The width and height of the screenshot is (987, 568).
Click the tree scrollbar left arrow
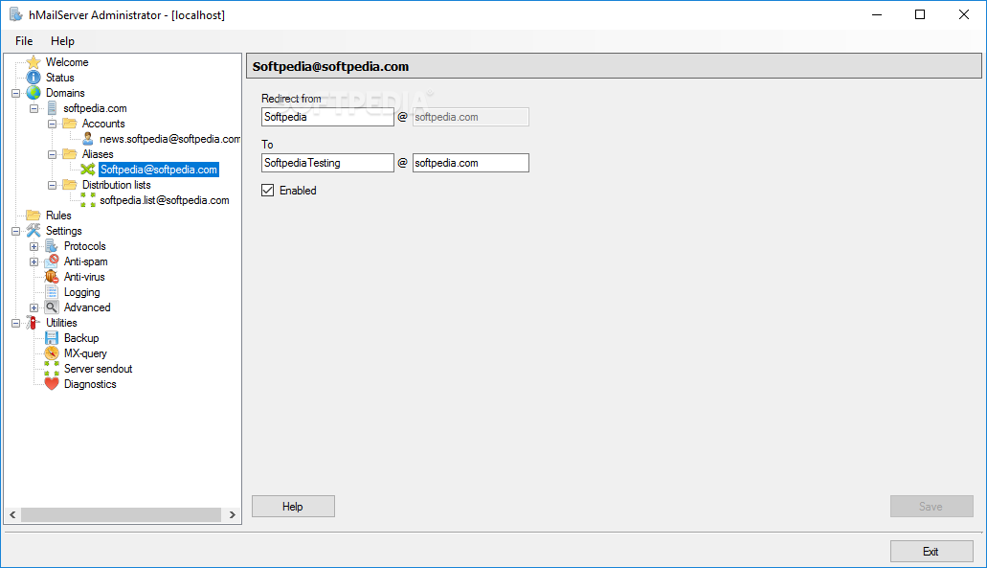[12, 515]
